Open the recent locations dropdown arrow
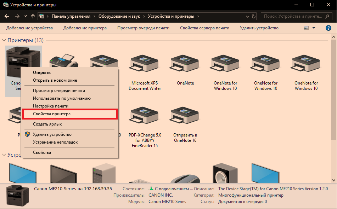337x209 pixels. [26, 16]
